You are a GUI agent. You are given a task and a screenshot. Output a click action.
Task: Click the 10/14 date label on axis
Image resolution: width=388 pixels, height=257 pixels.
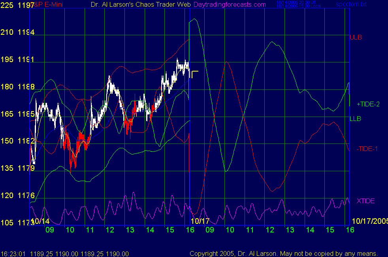click(40, 221)
